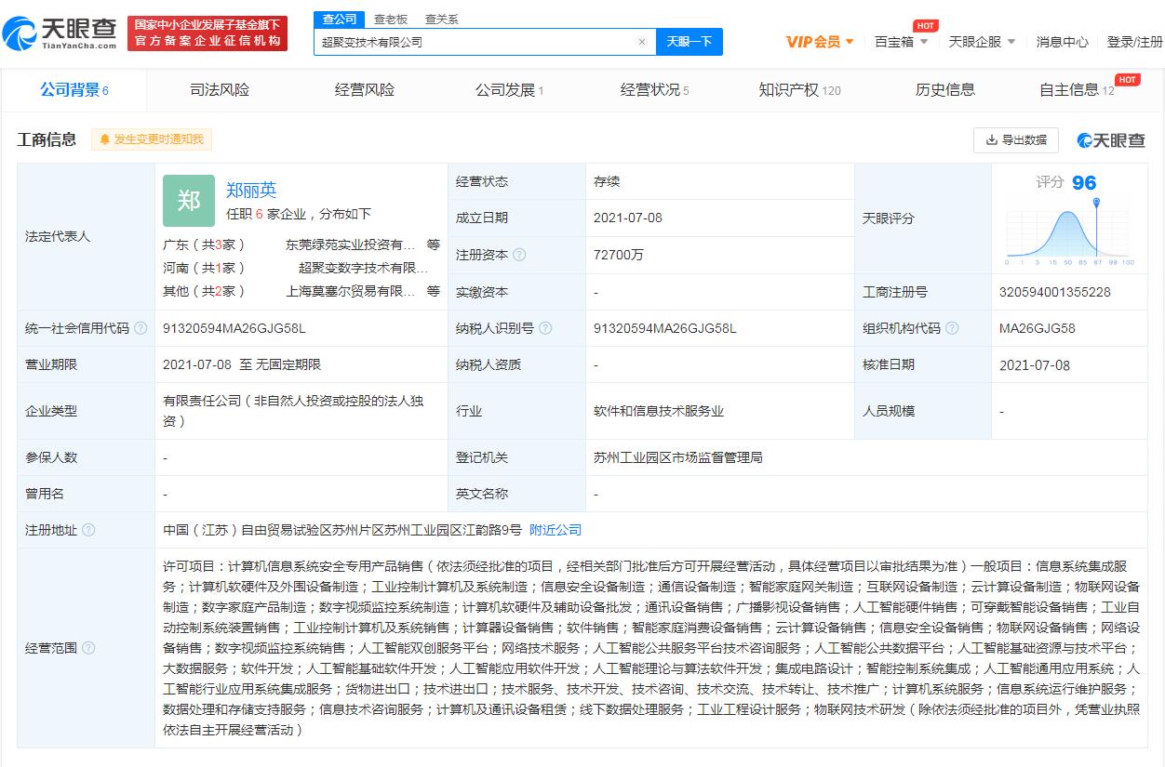Select the 查老板 search tab
1165x767 pixels.
tap(391, 19)
